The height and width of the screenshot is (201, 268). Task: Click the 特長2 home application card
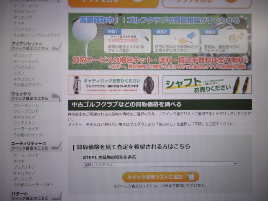(176, 41)
